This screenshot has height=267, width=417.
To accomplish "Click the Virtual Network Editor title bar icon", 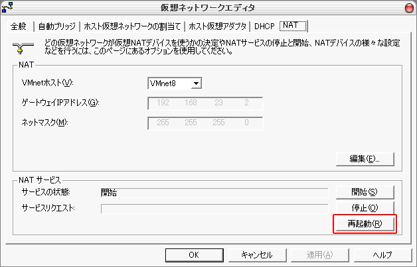I will pos(7,7).
